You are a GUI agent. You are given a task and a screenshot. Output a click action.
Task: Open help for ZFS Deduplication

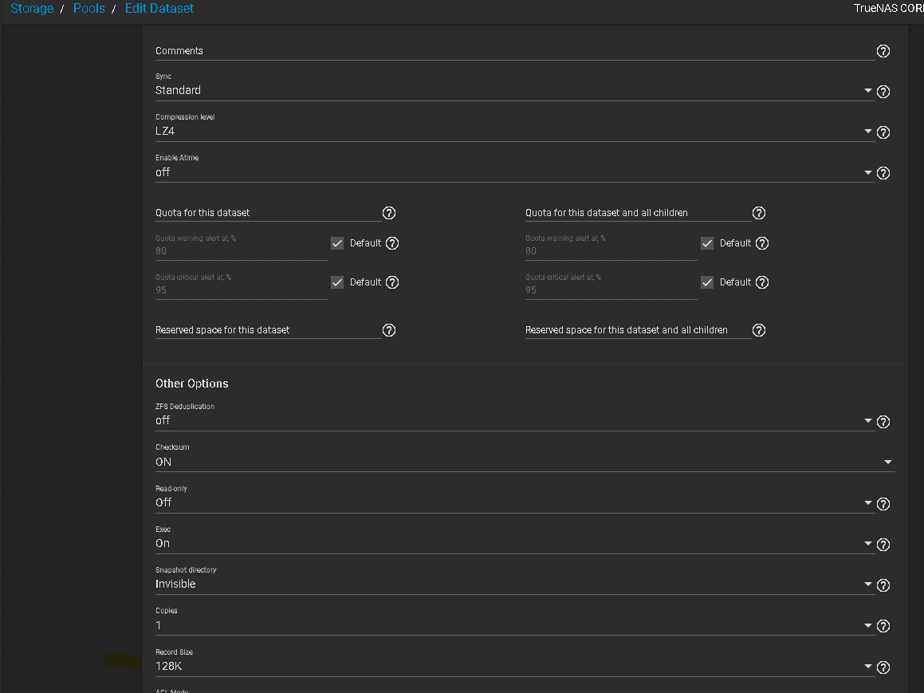(883, 422)
